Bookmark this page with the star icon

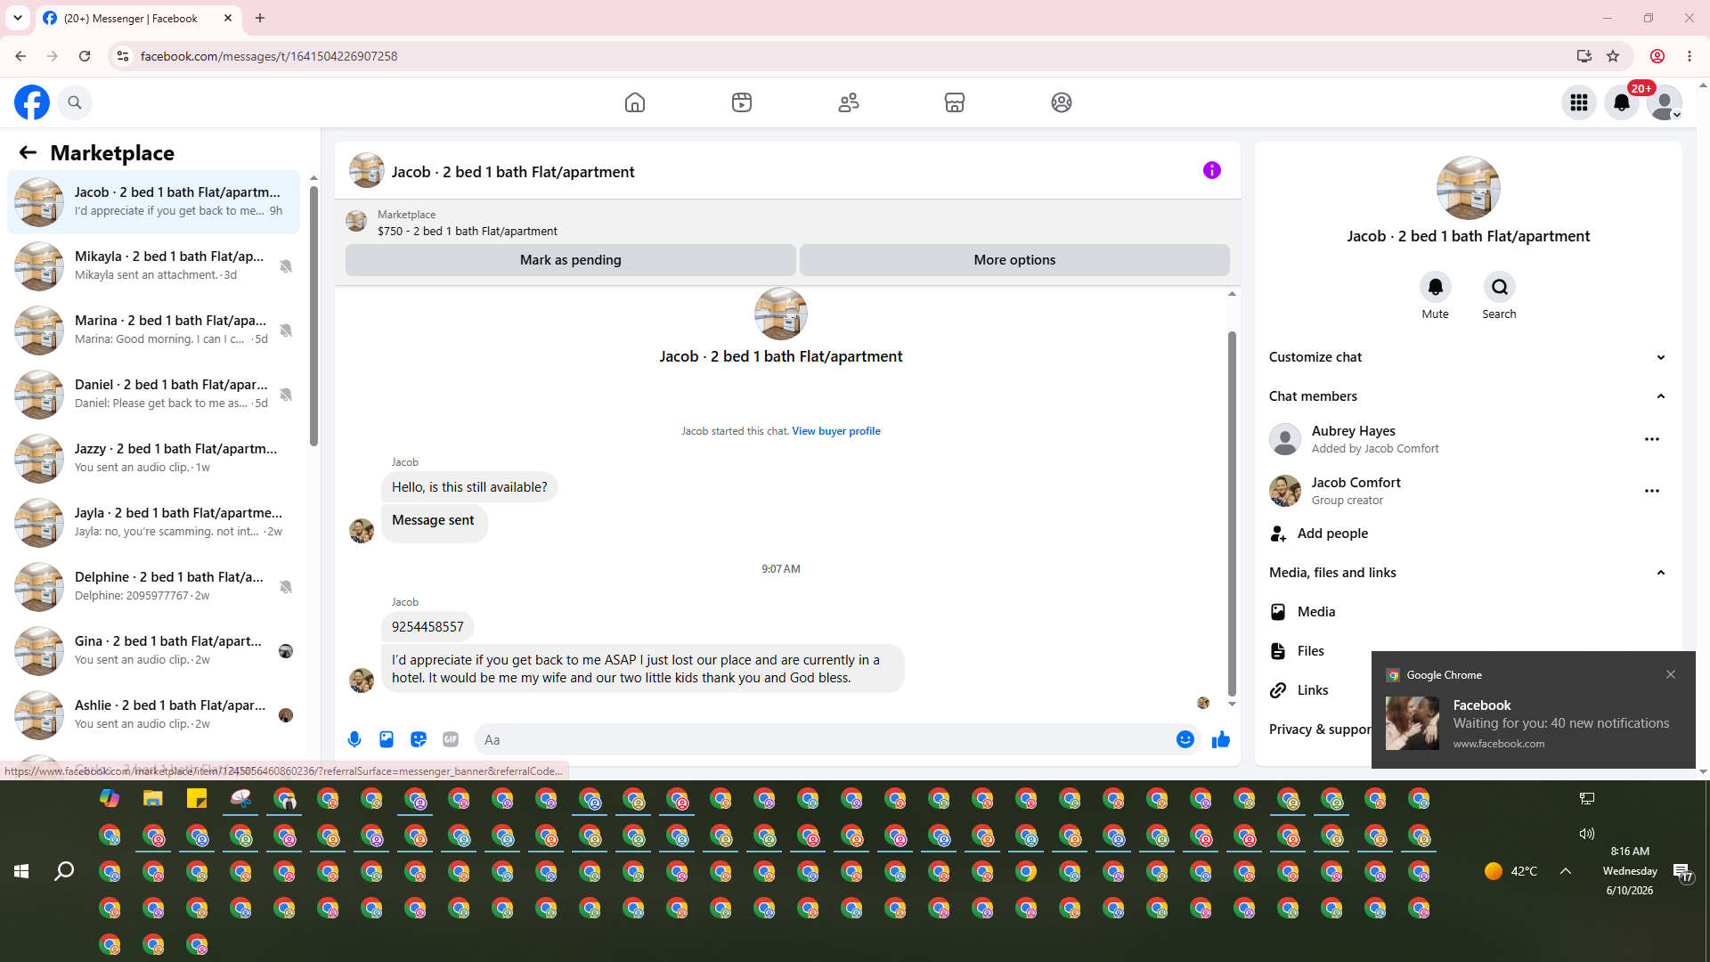coord(1613,56)
